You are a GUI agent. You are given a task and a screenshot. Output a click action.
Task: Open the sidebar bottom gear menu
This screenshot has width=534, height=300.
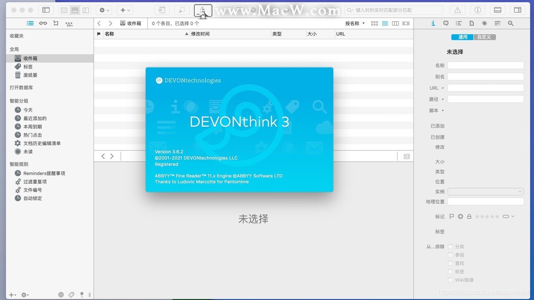pos(25,295)
